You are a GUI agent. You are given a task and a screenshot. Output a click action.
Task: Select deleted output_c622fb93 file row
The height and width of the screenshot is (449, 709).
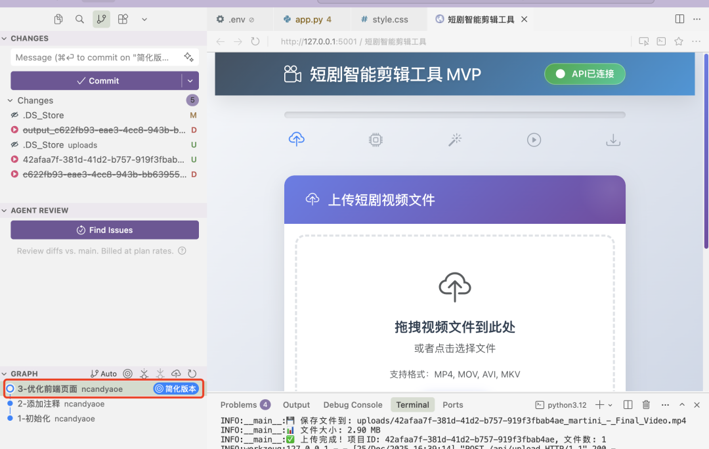click(x=104, y=130)
